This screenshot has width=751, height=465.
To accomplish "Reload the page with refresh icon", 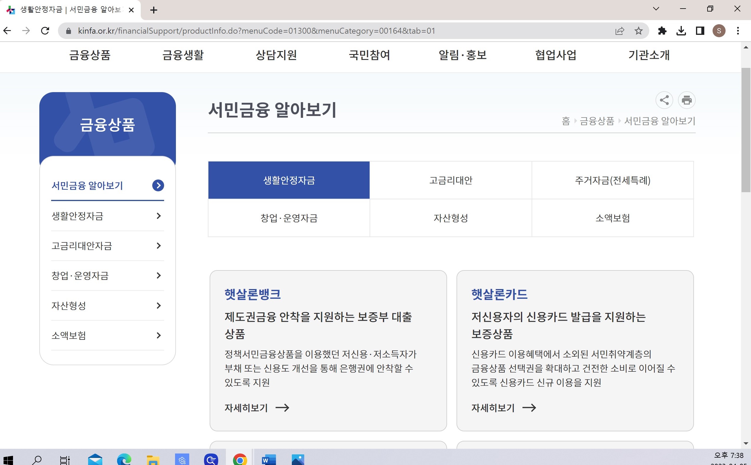I will pyautogui.click(x=45, y=31).
